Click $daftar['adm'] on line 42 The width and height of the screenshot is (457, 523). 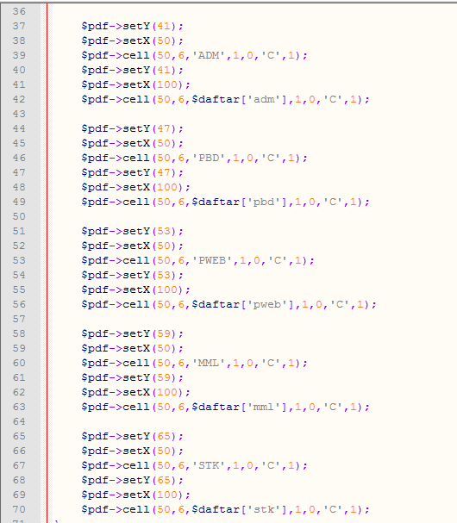240,99
